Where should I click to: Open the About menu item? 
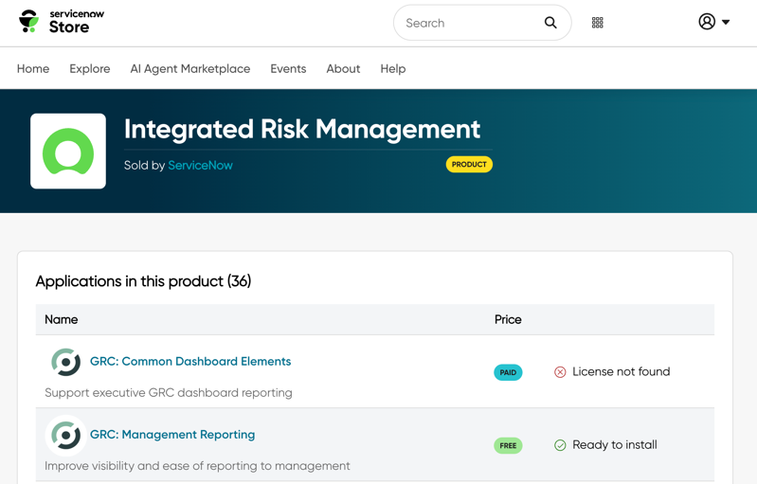pos(343,68)
